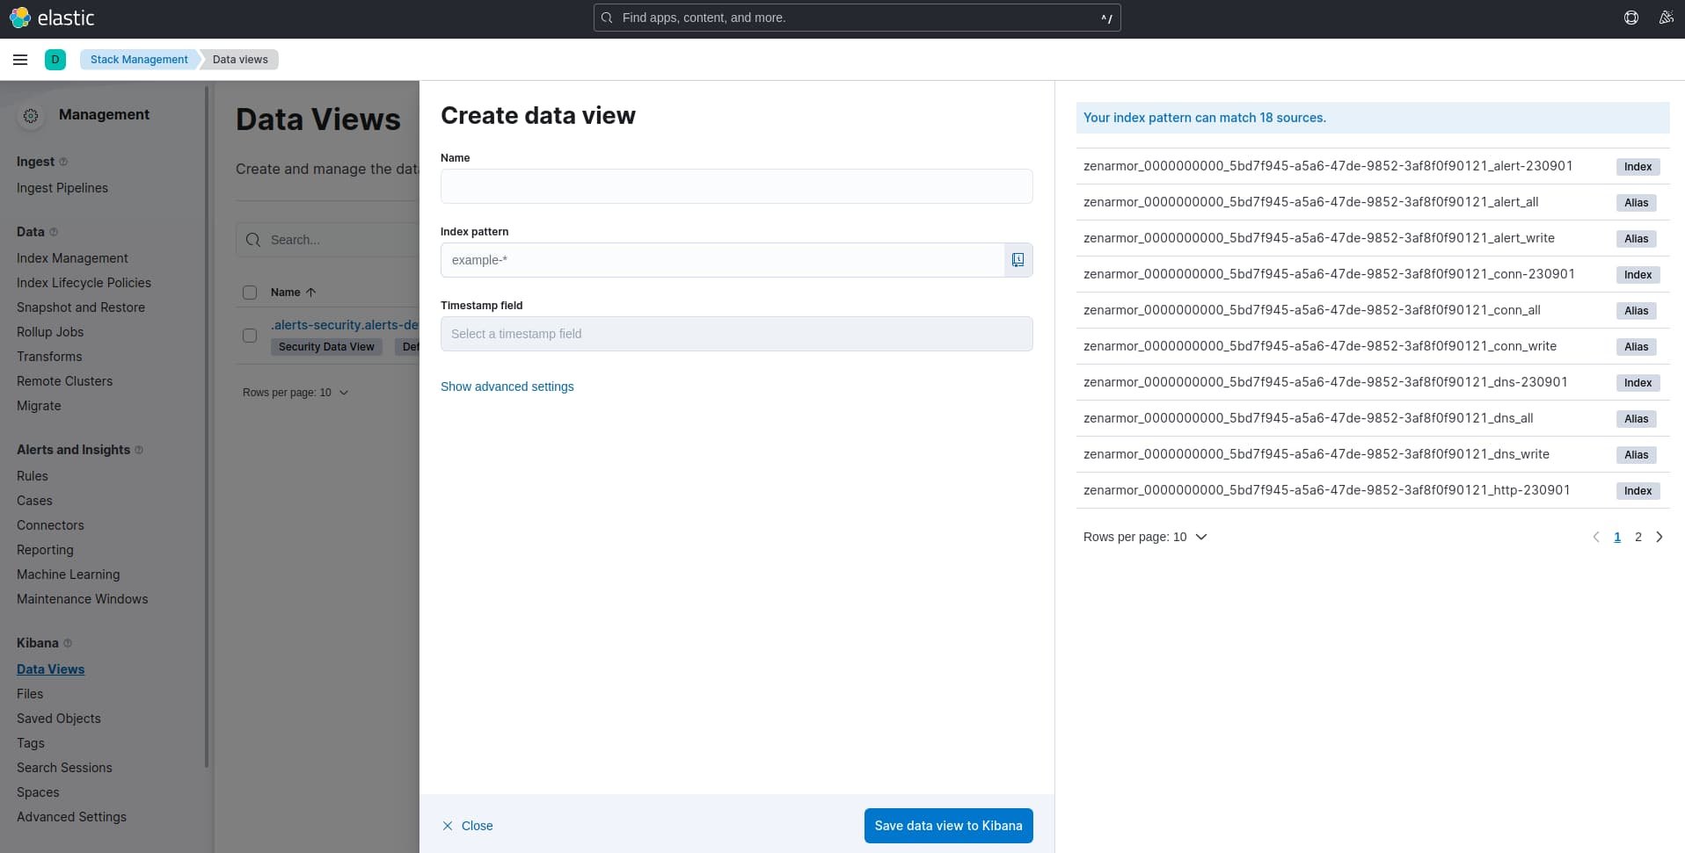Open the Timestamp field selector
This screenshot has width=1685, height=853.
pos(736,334)
